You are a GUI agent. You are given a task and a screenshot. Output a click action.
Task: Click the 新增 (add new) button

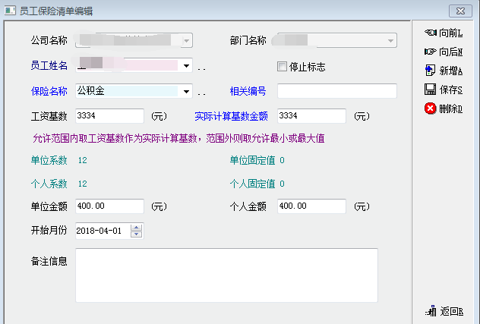(444, 71)
